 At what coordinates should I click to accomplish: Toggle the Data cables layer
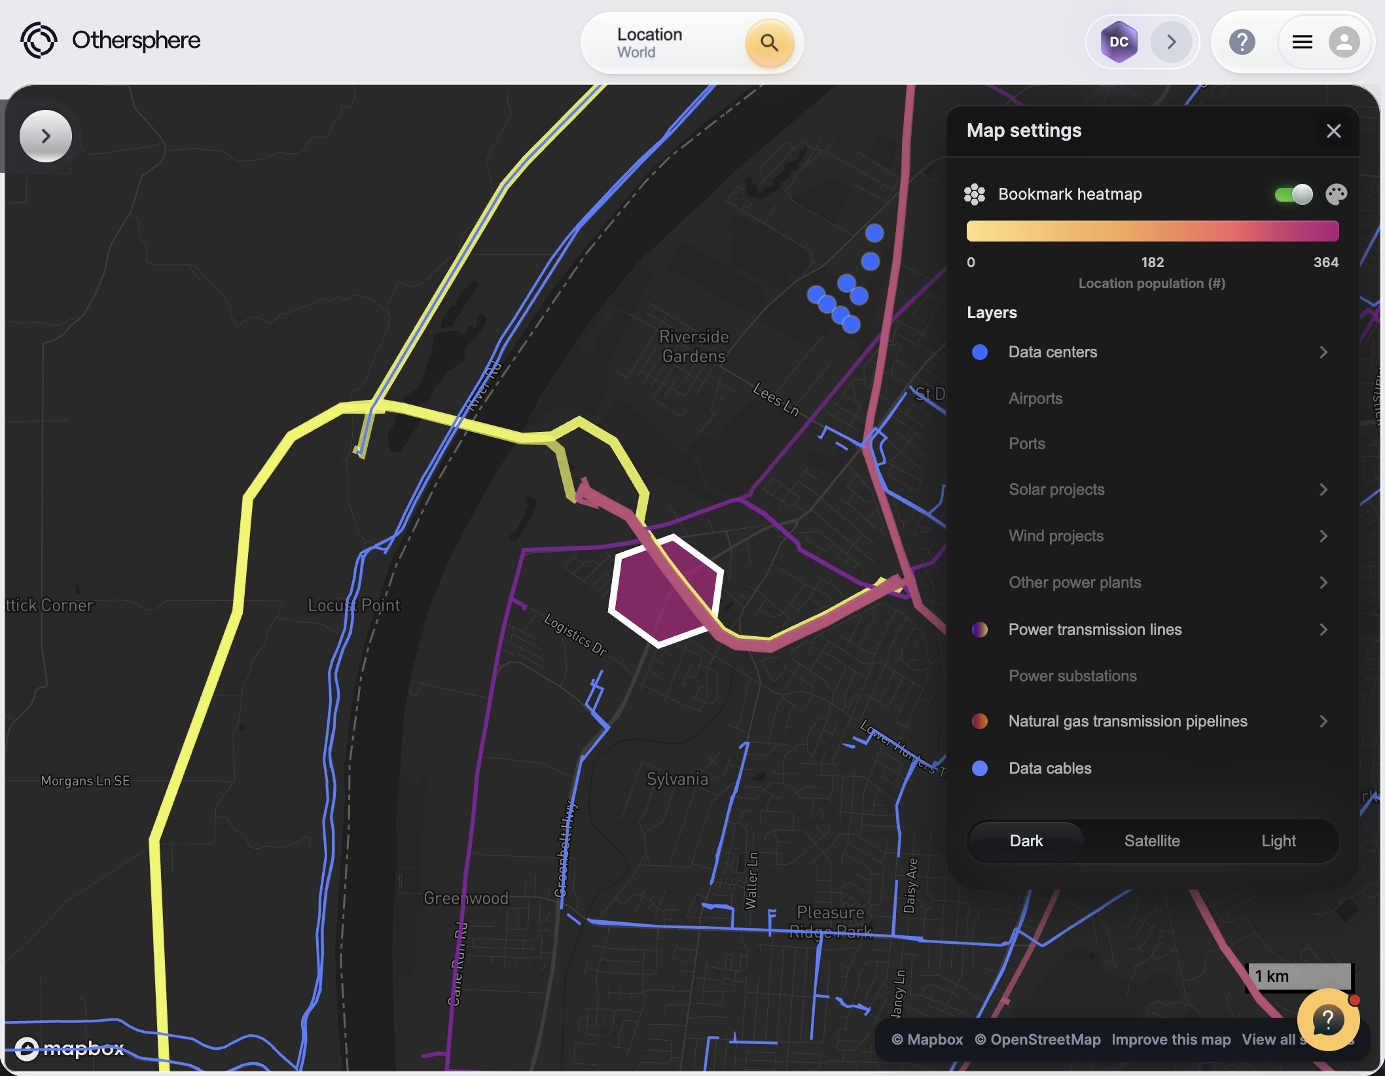pos(1050,768)
